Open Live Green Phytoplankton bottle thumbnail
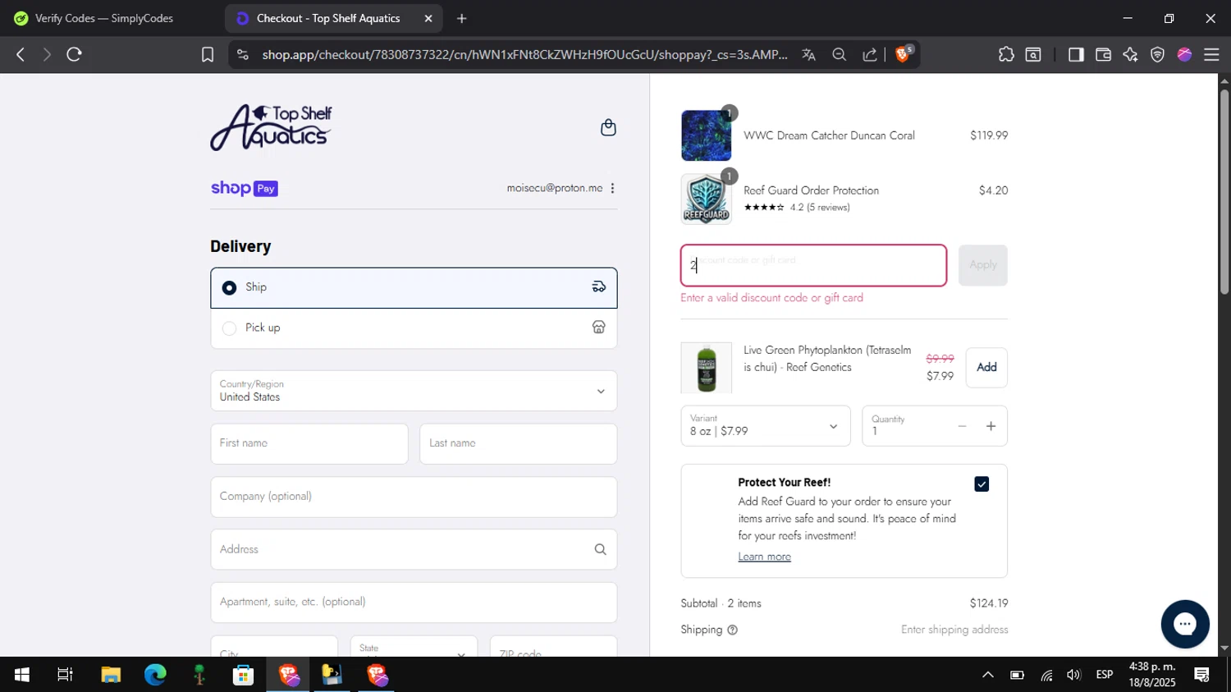Screen dimensions: 1231x692 pos(706,368)
